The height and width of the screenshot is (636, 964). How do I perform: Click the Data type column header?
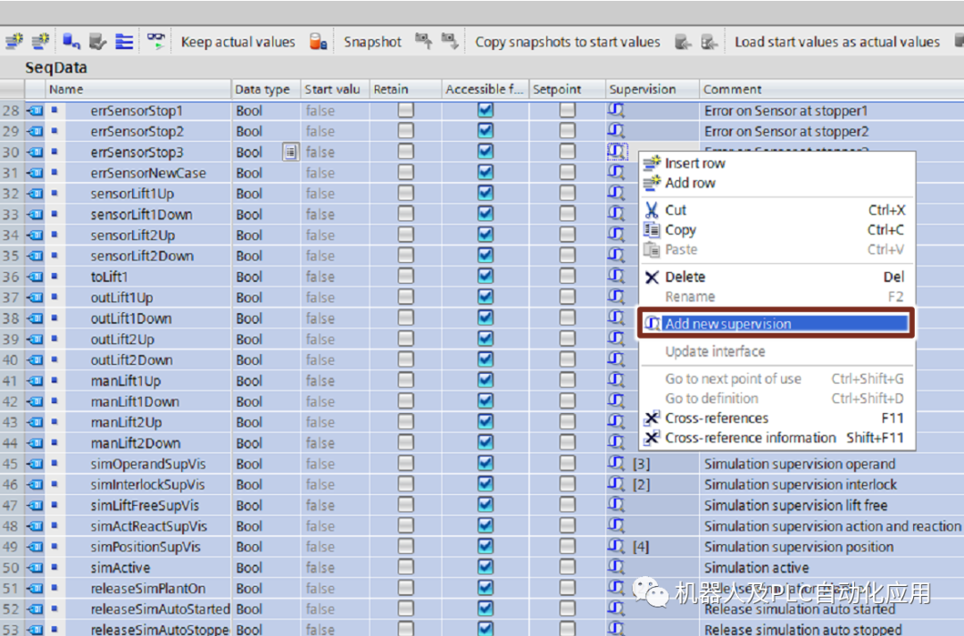tap(266, 89)
